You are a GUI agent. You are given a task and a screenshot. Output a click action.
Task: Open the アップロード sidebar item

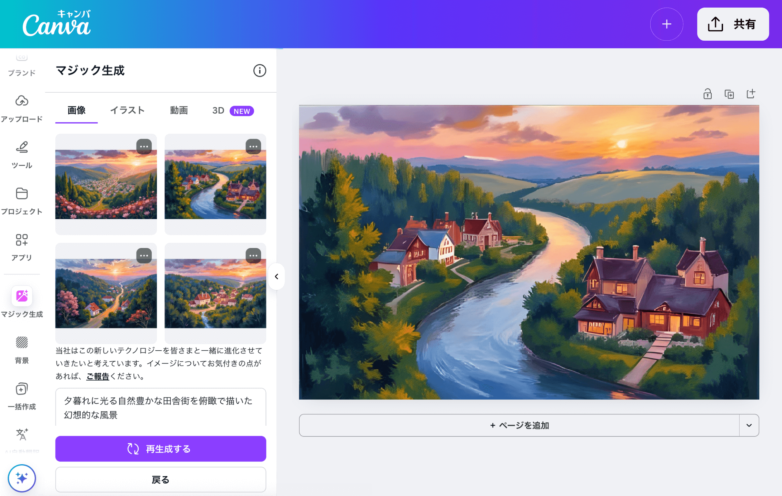click(x=22, y=108)
